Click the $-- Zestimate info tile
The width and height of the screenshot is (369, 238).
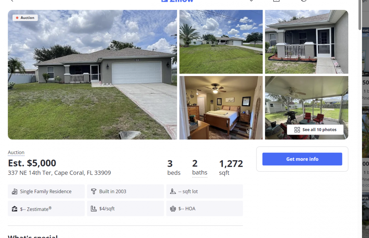[x=46, y=208]
